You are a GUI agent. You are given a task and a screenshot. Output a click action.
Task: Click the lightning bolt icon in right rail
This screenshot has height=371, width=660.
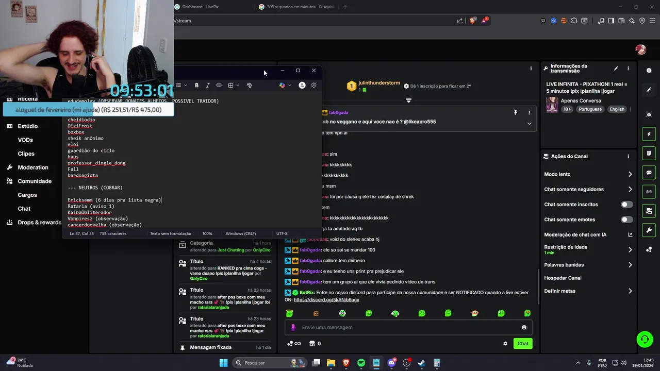coord(649,134)
